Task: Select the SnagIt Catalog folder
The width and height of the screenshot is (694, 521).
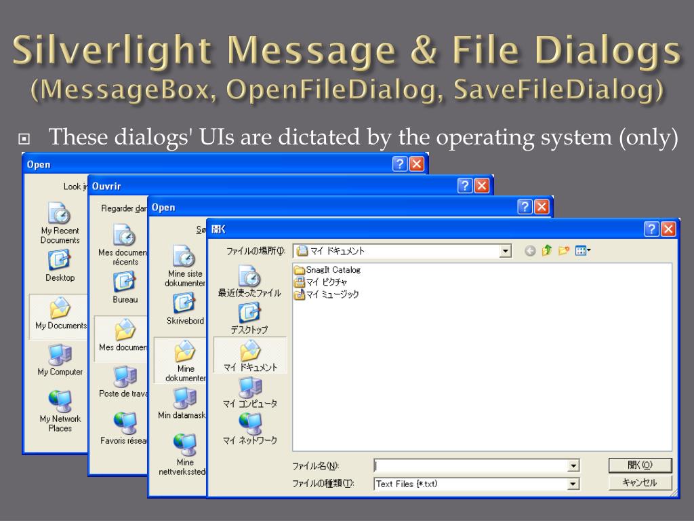Action: (x=327, y=269)
